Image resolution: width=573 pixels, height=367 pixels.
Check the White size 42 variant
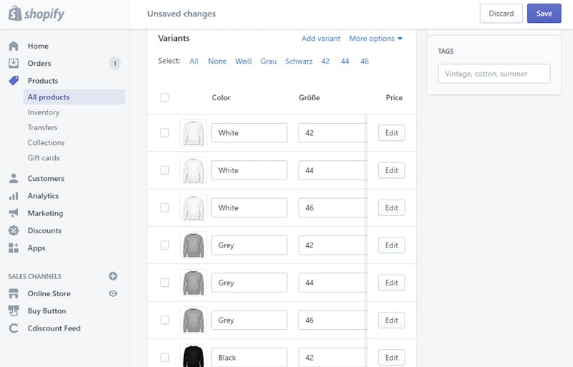tap(165, 132)
